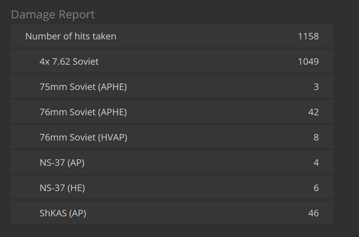Select the NS-37 (HE) label

point(62,188)
